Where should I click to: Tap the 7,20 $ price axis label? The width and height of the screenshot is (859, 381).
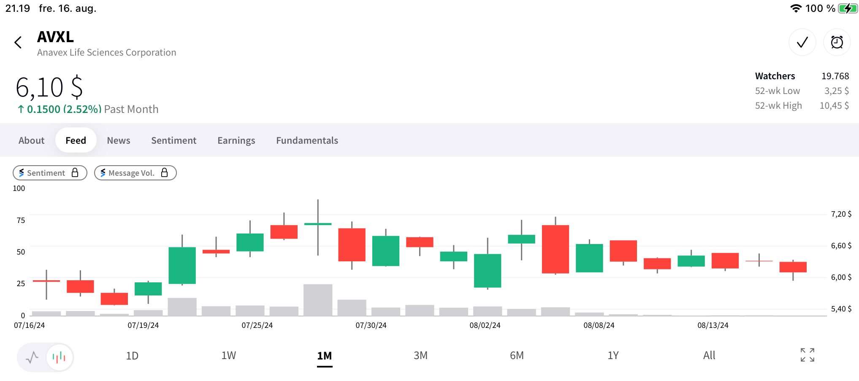pos(841,214)
